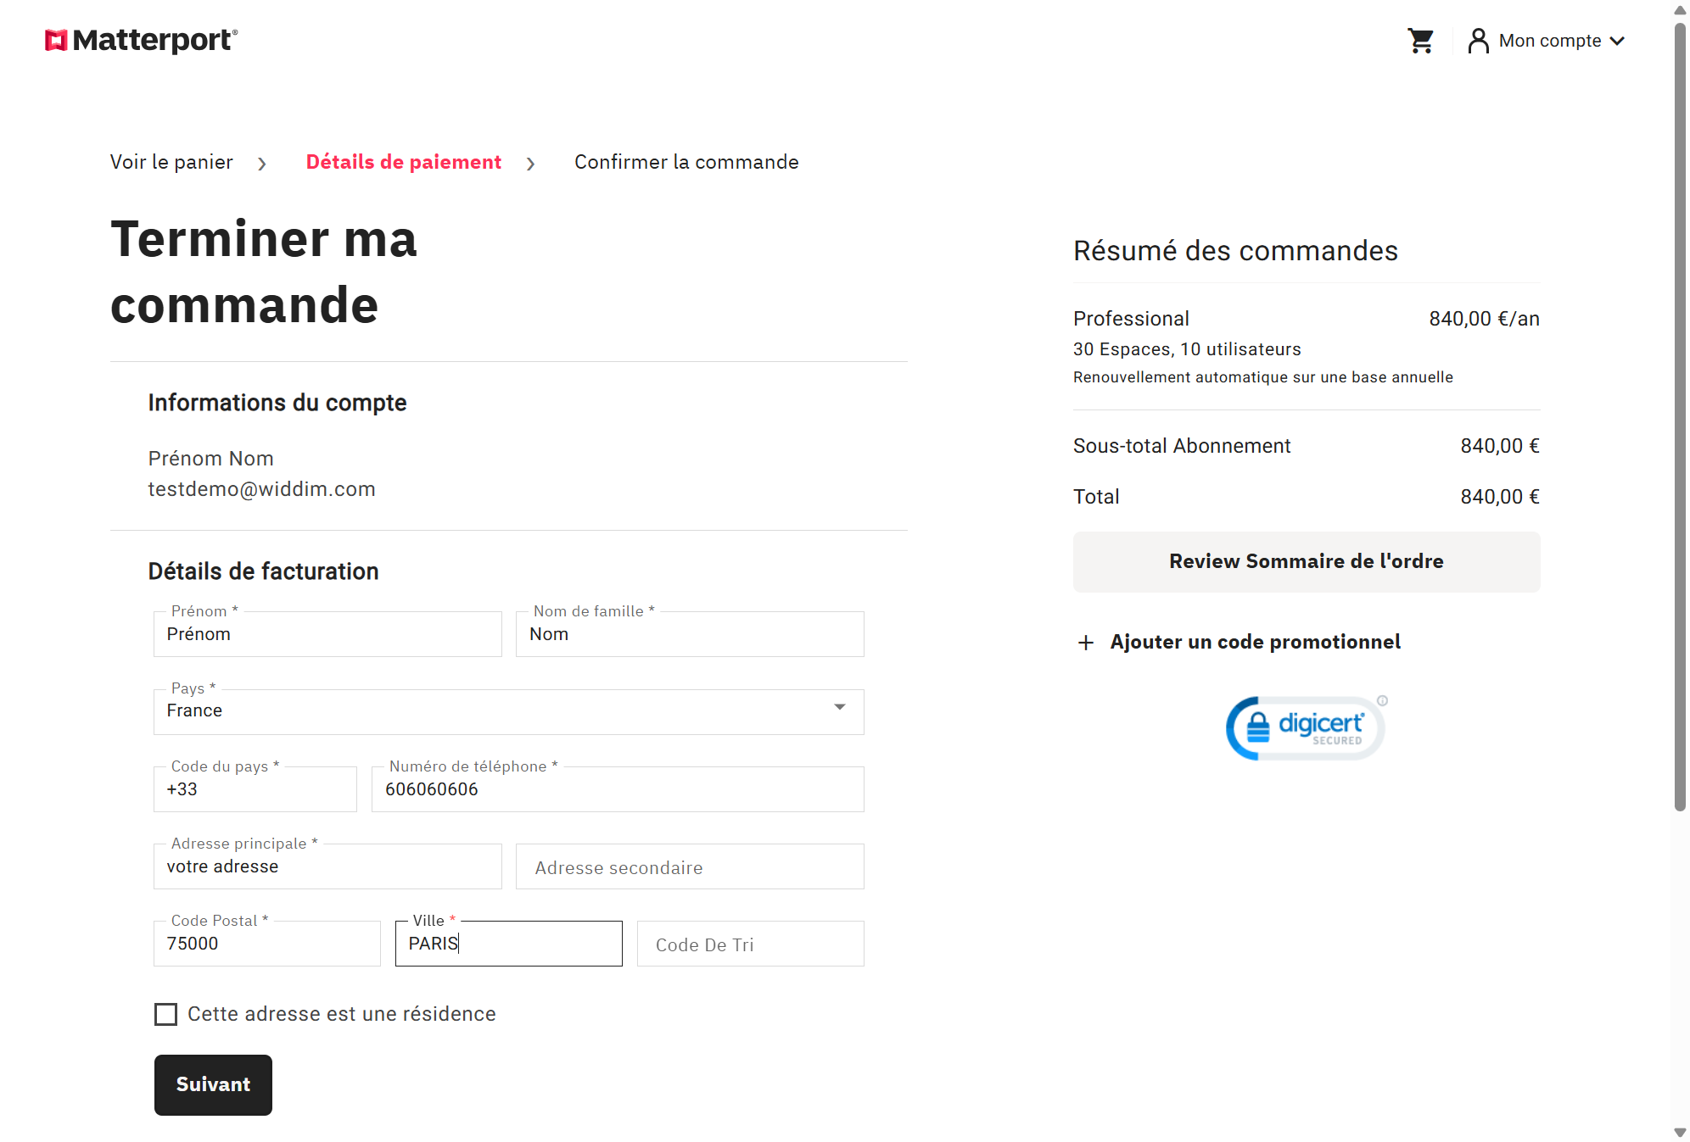The height and width of the screenshot is (1142, 1690).
Task: Click the Professional plan name
Action: tap(1131, 319)
